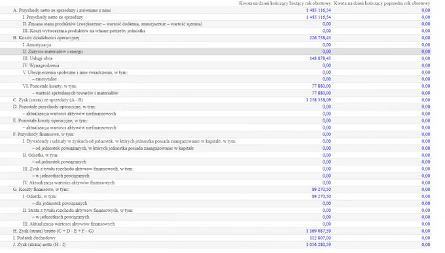This screenshot has height=253, width=445.
Task: Click 'III. Zysk z tytułu rozchodu aktywów finansowych'
Action: (78, 169)
